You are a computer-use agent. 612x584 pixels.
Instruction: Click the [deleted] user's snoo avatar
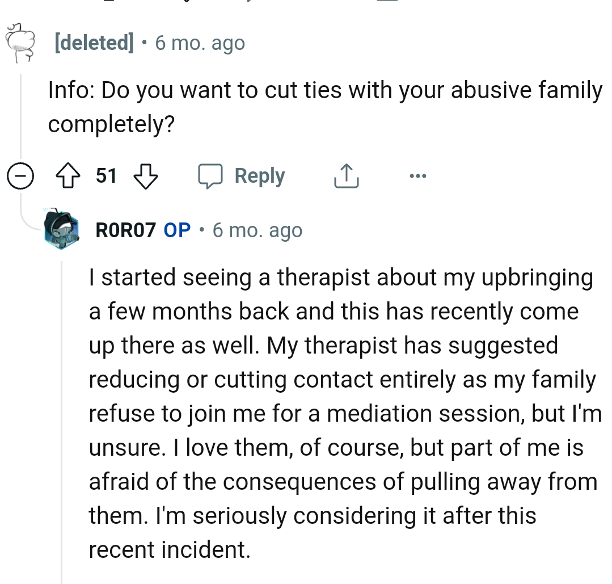(x=20, y=43)
